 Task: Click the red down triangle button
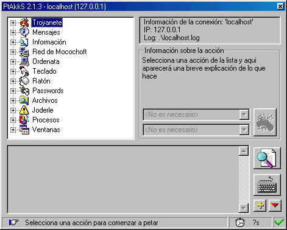pyautogui.click(x=275, y=206)
